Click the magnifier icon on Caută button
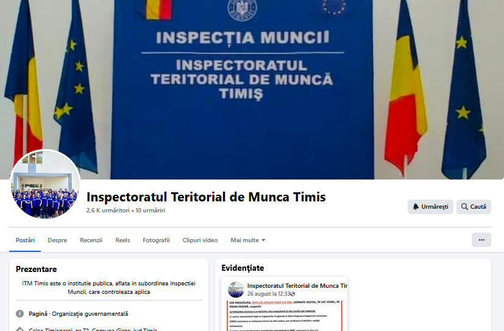504x331 pixels. point(464,206)
